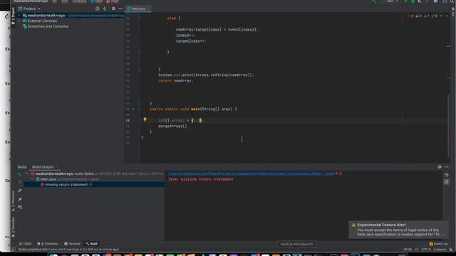Click the Build tool window tab at bottom
The height and width of the screenshot is (256, 456).
pyautogui.click(x=92, y=243)
